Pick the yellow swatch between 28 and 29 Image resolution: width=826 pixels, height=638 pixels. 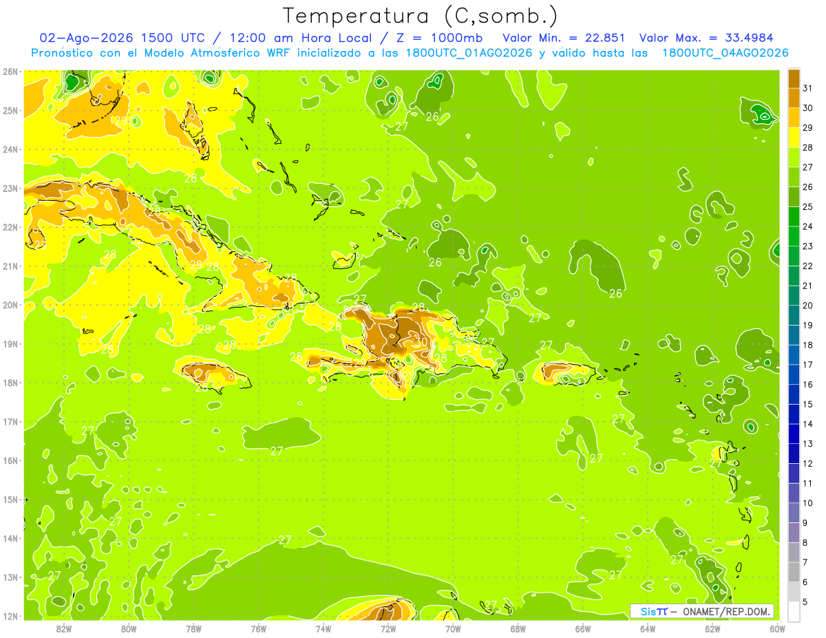point(794,138)
